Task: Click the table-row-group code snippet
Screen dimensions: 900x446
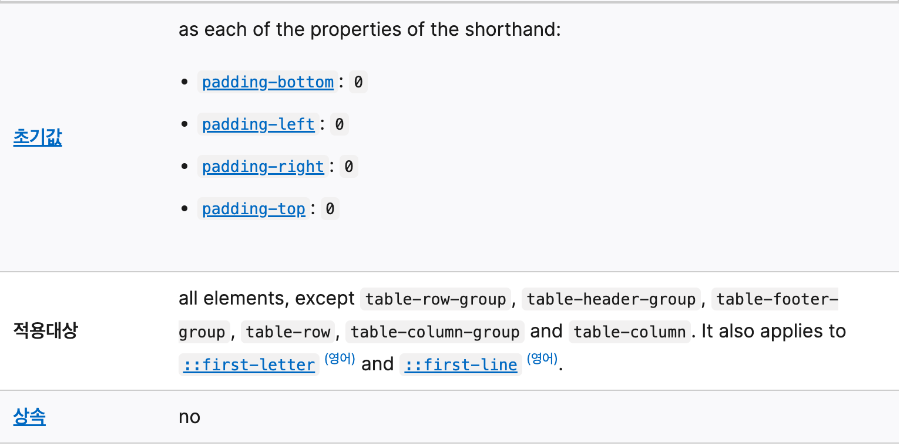Action: [x=435, y=300]
